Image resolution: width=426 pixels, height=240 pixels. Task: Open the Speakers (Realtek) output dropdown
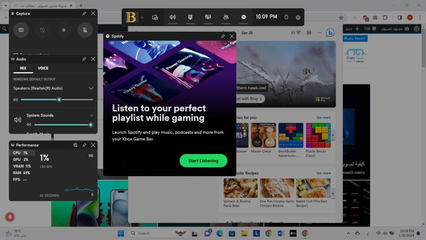pos(91,88)
